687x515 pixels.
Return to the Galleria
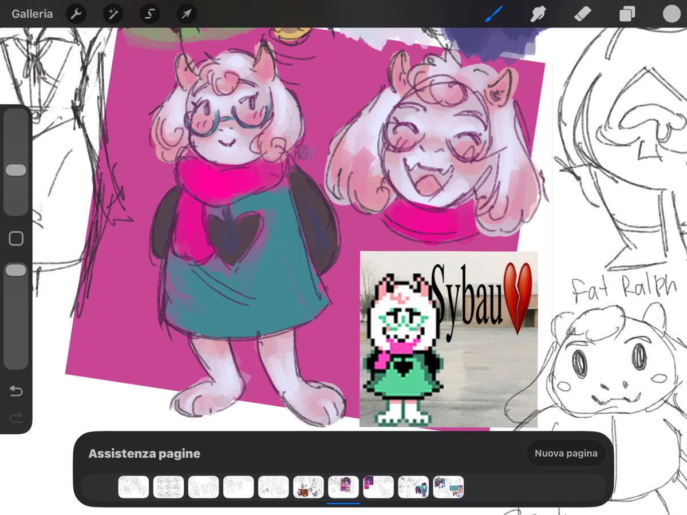[x=32, y=14]
